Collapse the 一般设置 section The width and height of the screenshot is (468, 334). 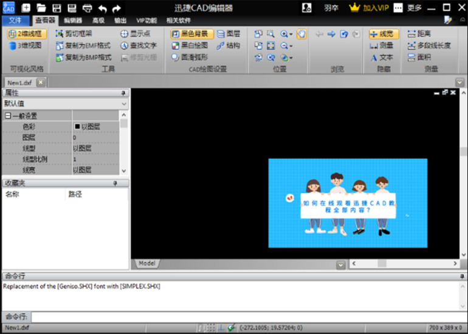tap(8, 116)
